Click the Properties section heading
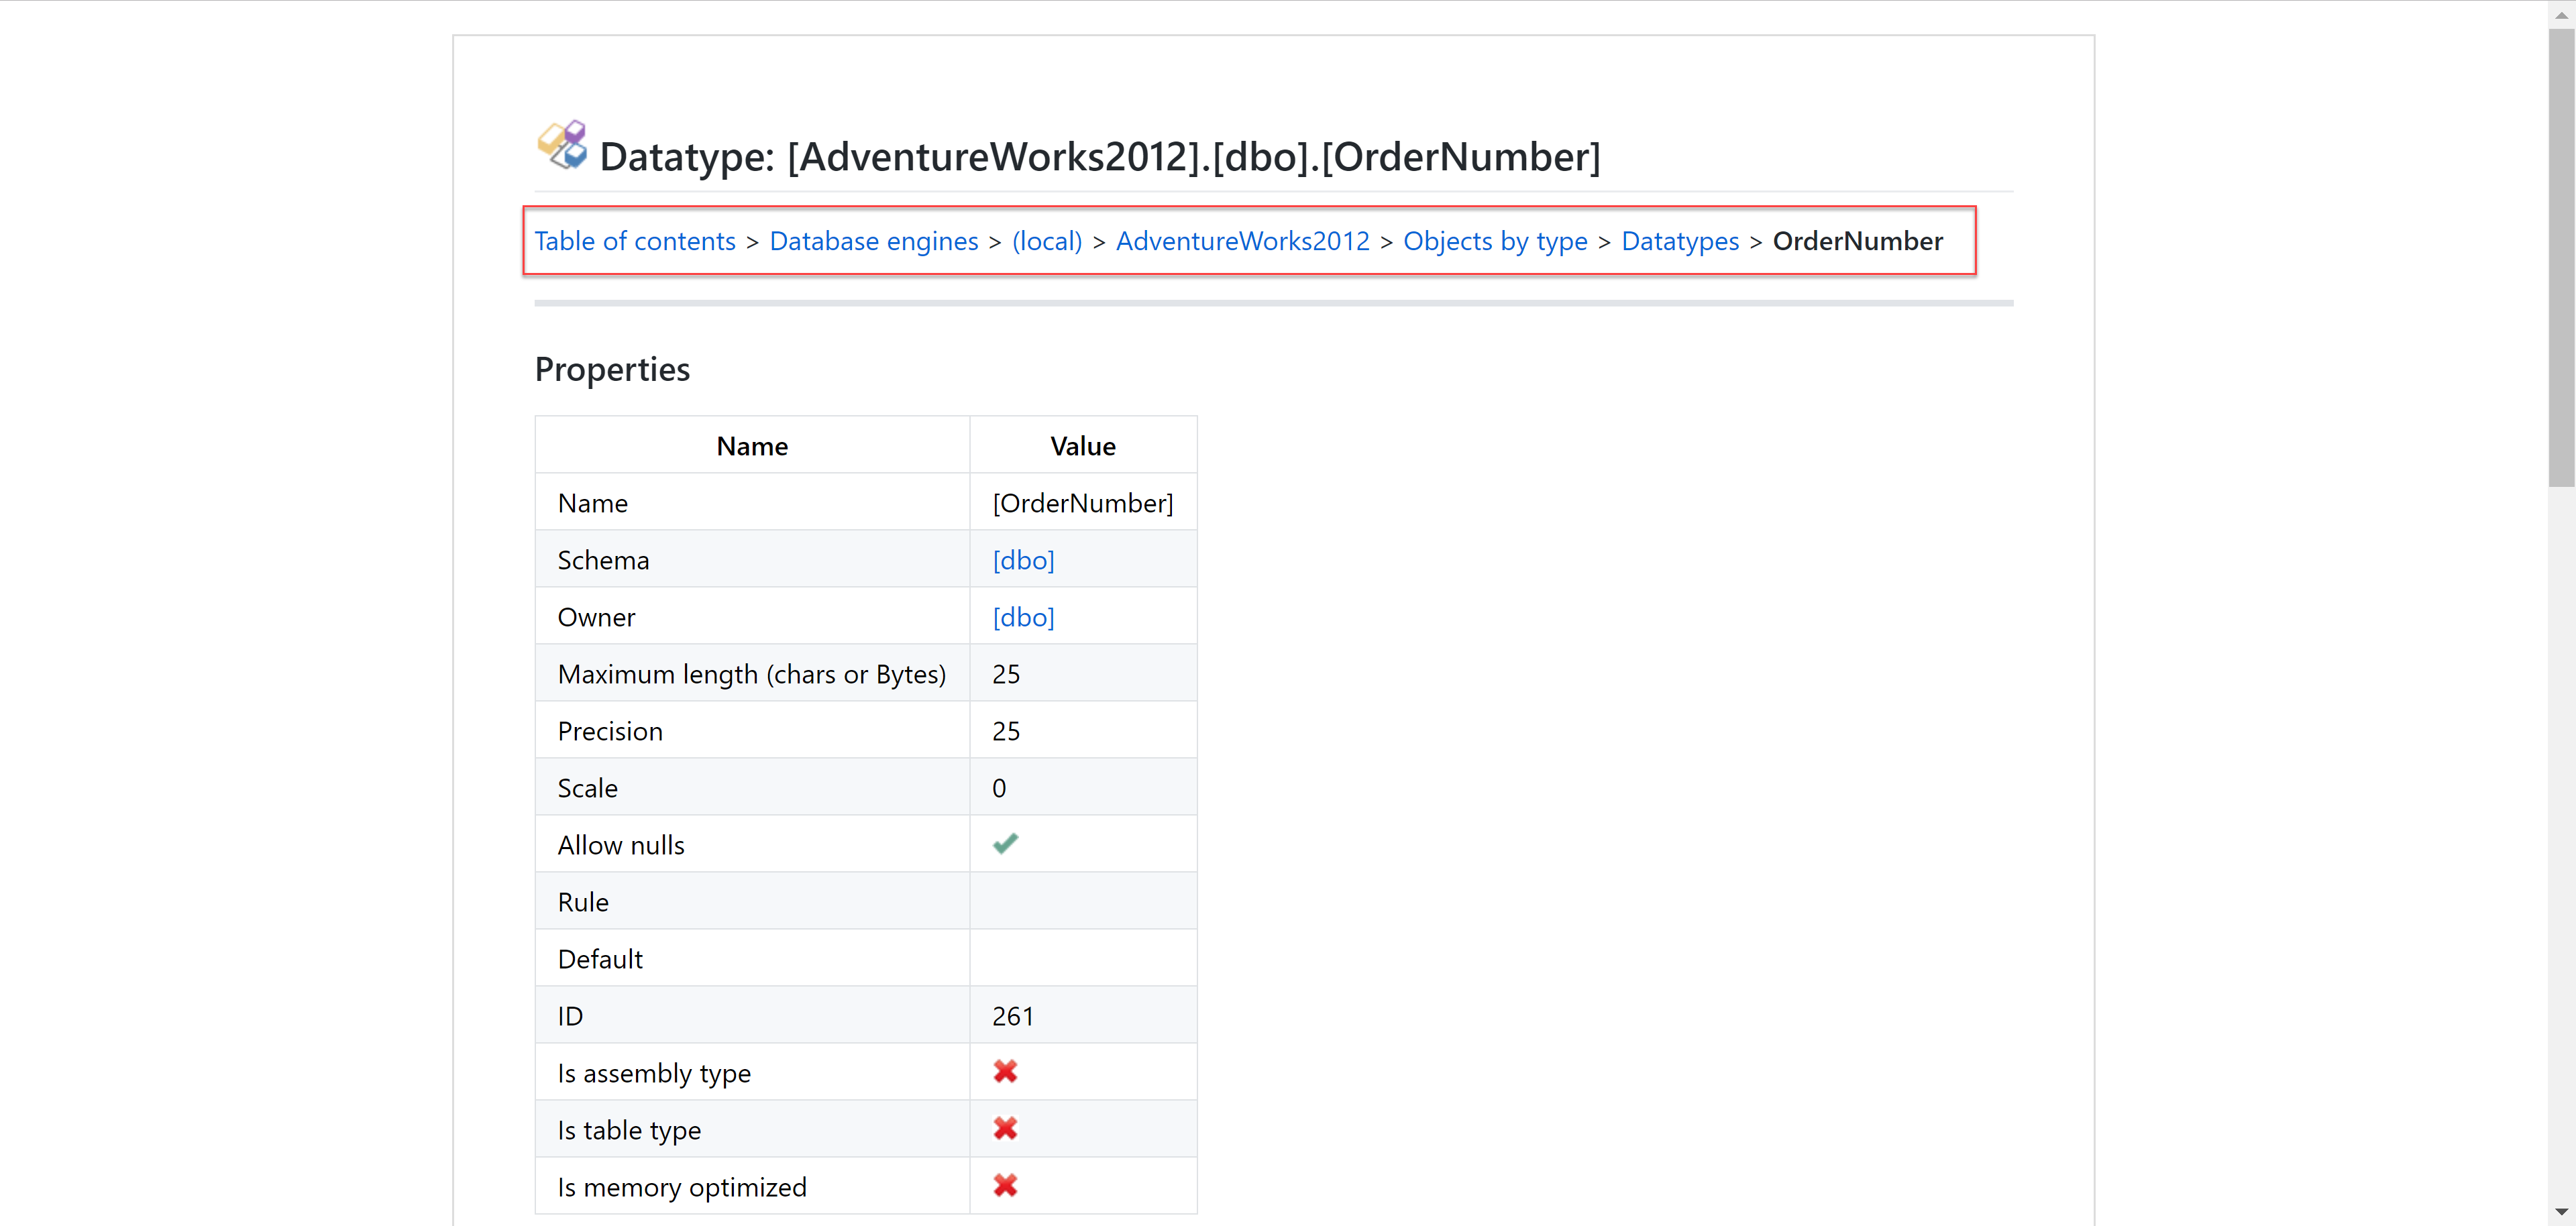2576x1226 pixels. click(x=612, y=369)
